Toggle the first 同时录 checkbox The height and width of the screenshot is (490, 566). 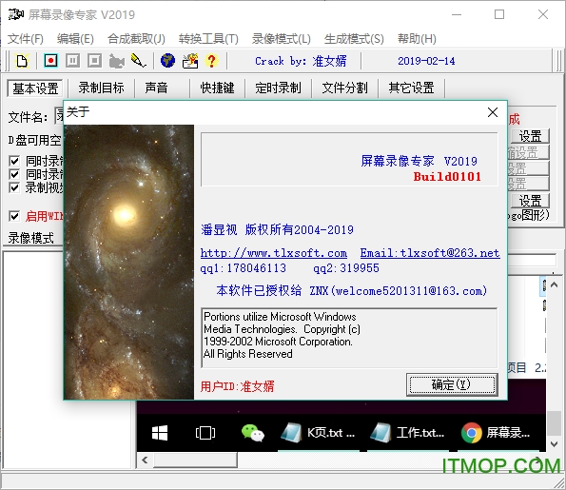[14, 161]
